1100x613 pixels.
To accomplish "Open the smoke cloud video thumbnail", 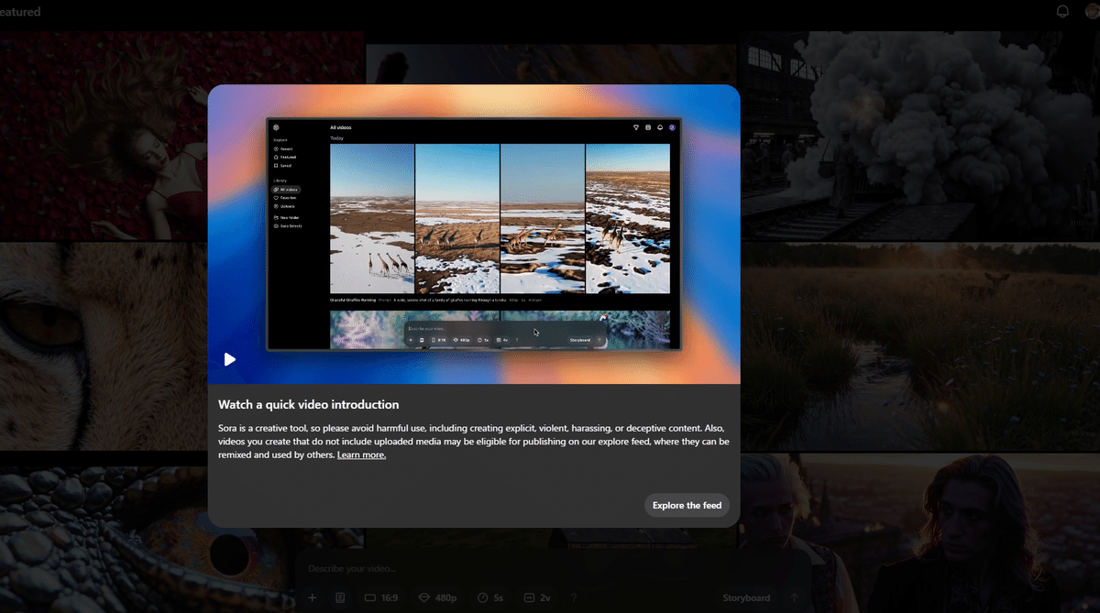I will [x=920, y=136].
